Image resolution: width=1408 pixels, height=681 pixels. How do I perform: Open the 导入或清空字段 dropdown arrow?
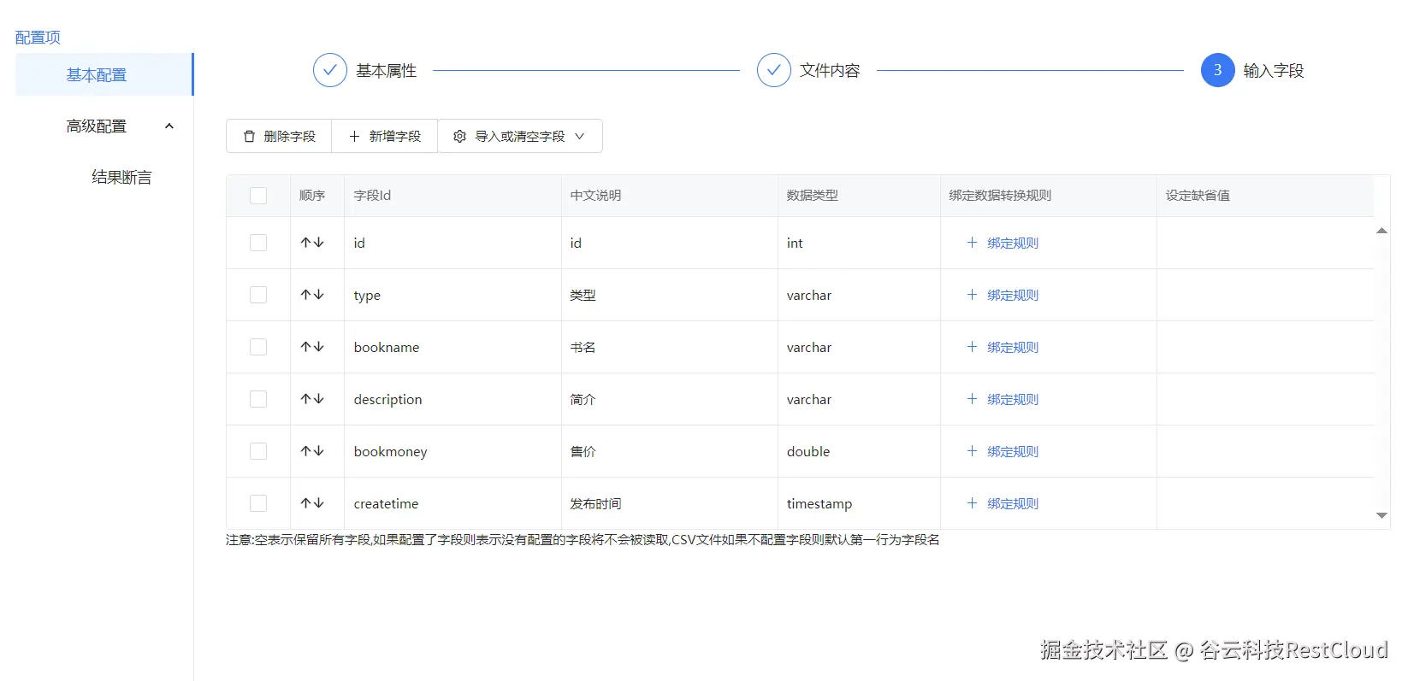tap(580, 136)
